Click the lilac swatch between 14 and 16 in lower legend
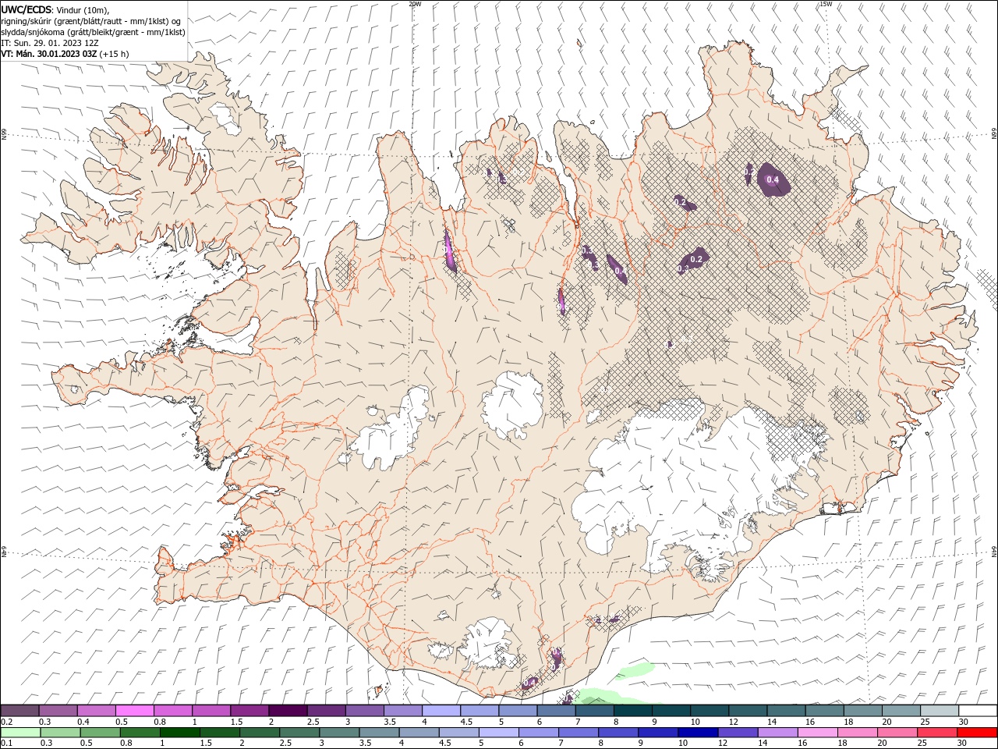This screenshot has width=998, height=749. pyautogui.click(x=777, y=733)
